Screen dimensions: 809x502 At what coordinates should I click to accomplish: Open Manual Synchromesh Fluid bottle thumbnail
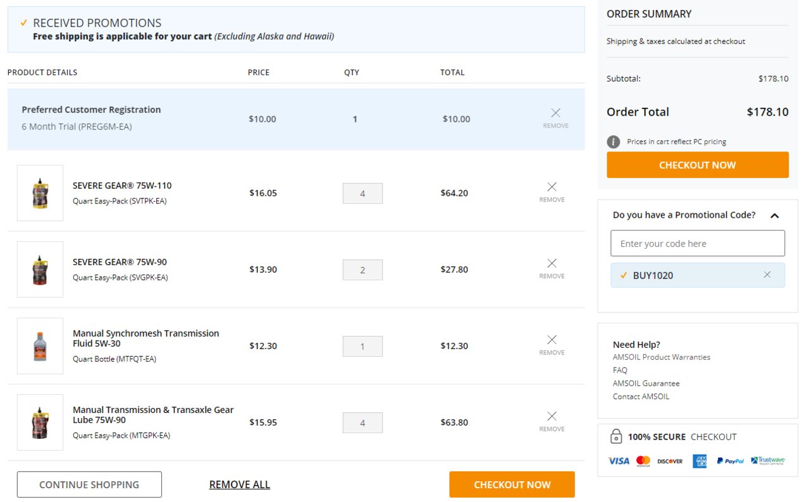pyautogui.click(x=40, y=345)
